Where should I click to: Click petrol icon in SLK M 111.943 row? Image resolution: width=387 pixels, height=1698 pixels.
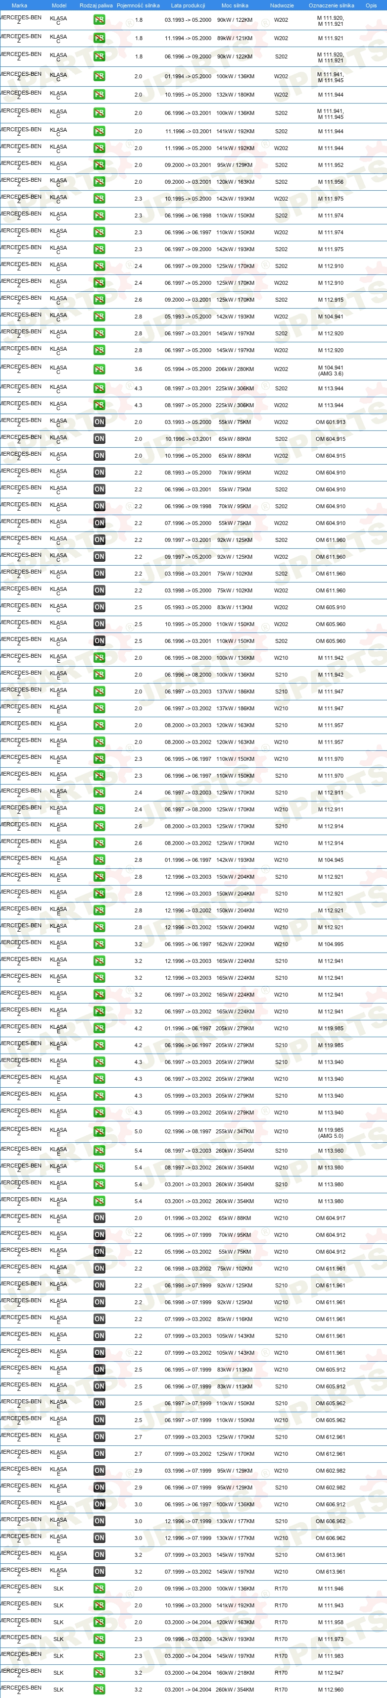coord(99,1606)
